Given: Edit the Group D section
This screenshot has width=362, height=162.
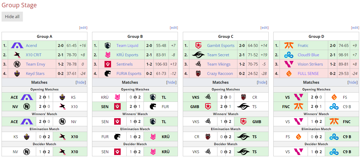Looking at the screenshot, I should pyautogui.click(x=355, y=28).
